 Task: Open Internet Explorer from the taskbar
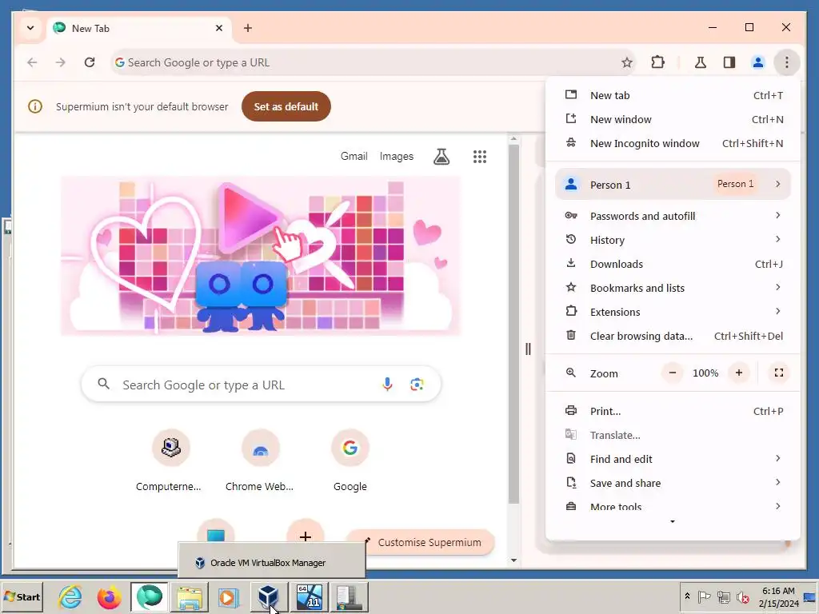click(x=70, y=596)
